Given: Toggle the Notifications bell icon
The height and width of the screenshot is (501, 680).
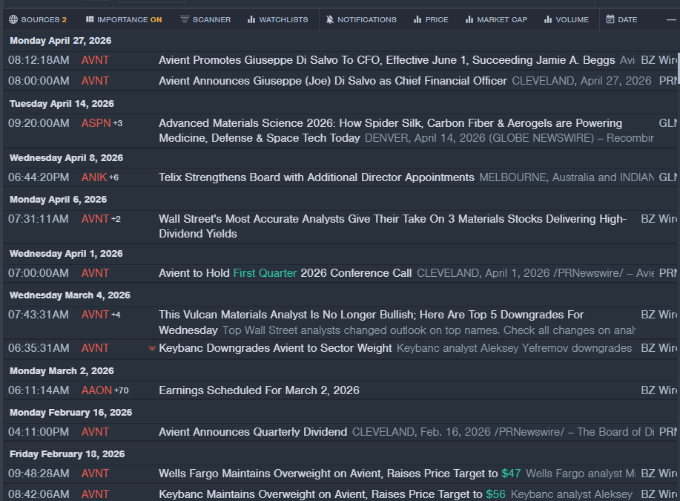Looking at the screenshot, I should click(330, 19).
